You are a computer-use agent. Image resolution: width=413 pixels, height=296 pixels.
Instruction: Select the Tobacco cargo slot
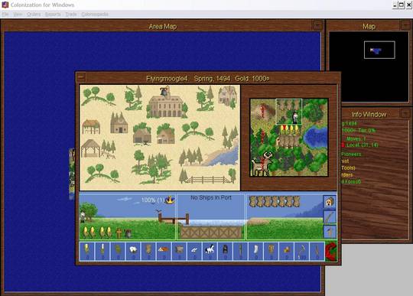[x=118, y=251]
